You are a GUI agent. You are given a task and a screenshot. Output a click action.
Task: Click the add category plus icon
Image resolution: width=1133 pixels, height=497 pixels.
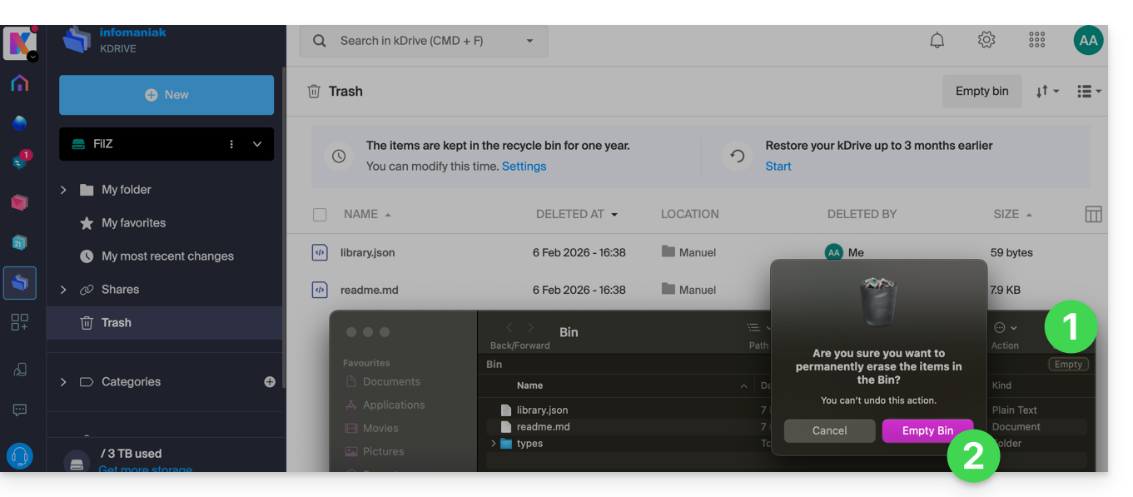click(x=270, y=382)
